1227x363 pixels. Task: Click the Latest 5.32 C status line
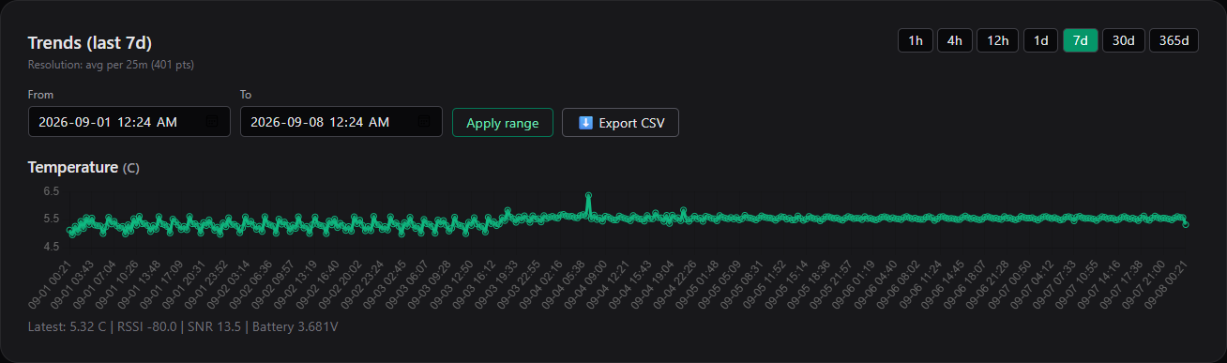(183, 327)
